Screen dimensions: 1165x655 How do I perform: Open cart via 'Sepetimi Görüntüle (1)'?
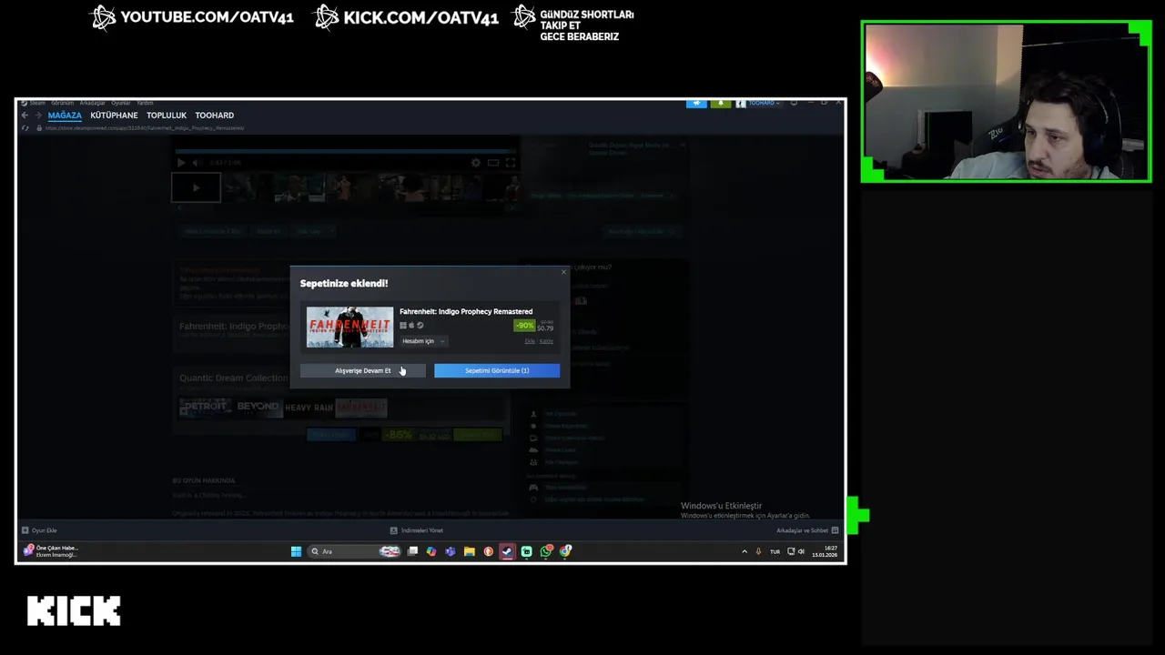[x=497, y=370]
